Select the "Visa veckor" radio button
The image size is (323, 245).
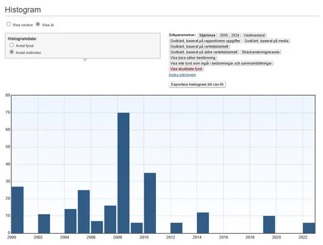9,24
